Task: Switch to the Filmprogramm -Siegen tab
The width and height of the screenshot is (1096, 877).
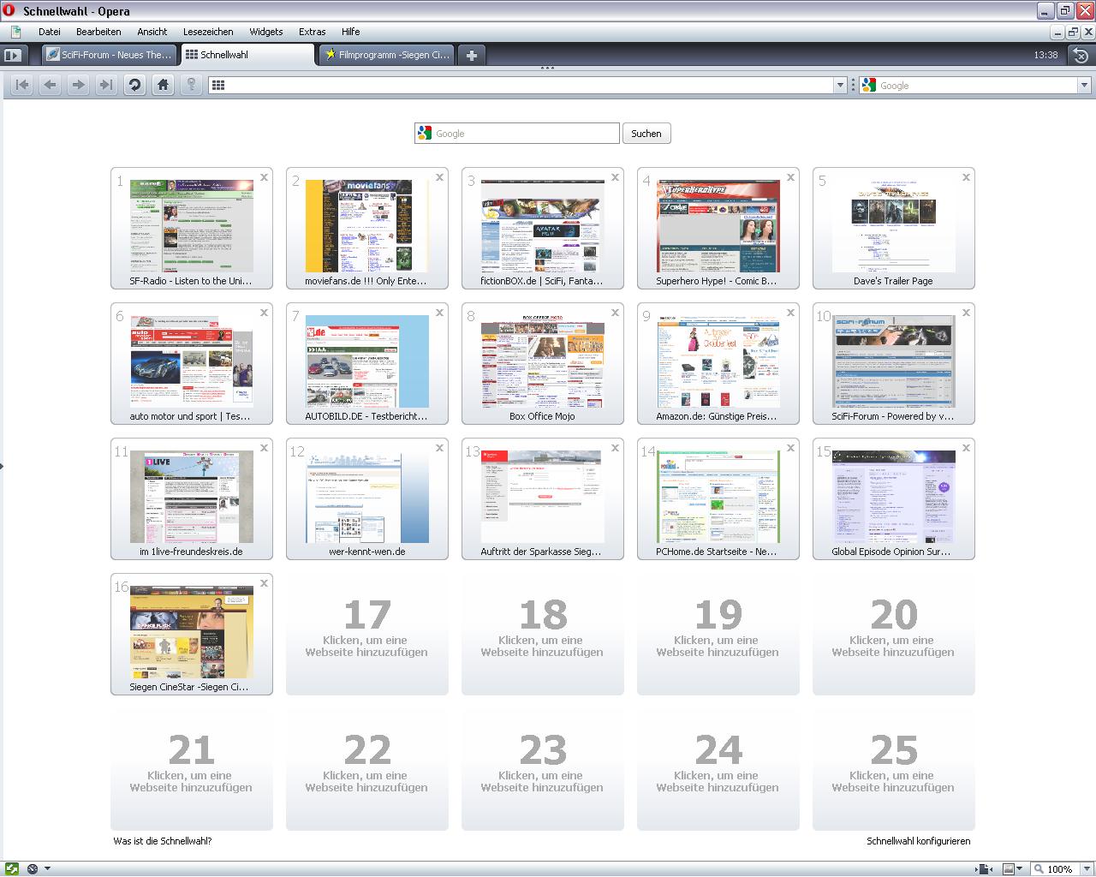Action: [387, 55]
